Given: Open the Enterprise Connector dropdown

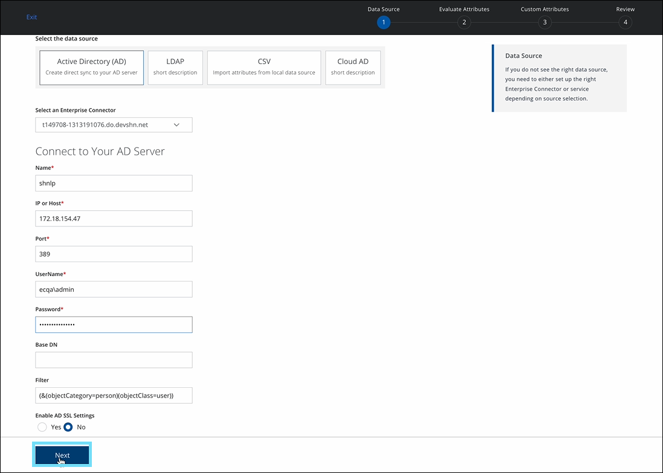Looking at the screenshot, I should [114, 125].
